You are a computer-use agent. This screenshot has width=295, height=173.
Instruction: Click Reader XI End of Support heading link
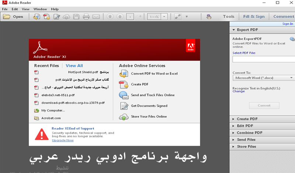(x=73, y=128)
